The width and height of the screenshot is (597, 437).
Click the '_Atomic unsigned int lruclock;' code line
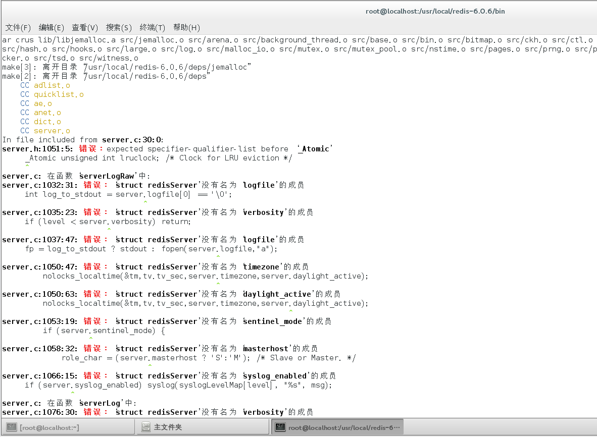pos(159,158)
